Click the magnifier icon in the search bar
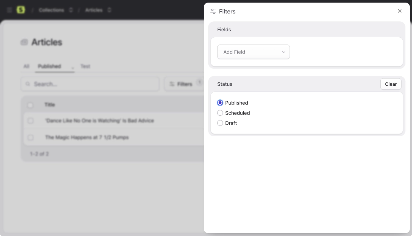 point(28,84)
